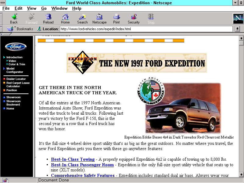Viewport: 244px width, 183px height.
Task: Open the View menu
Action: (32, 9)
